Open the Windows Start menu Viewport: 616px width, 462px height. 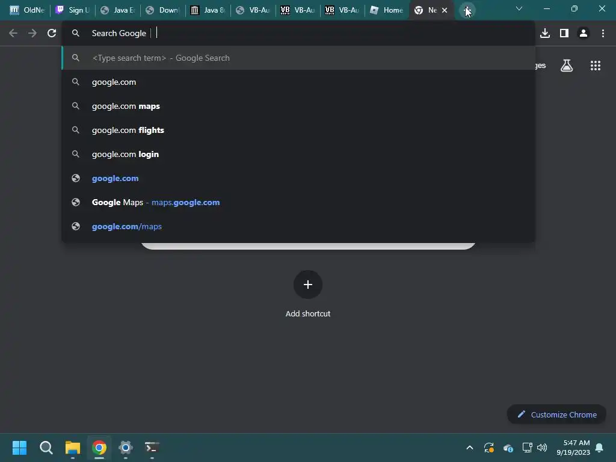(x=19, y=448)
